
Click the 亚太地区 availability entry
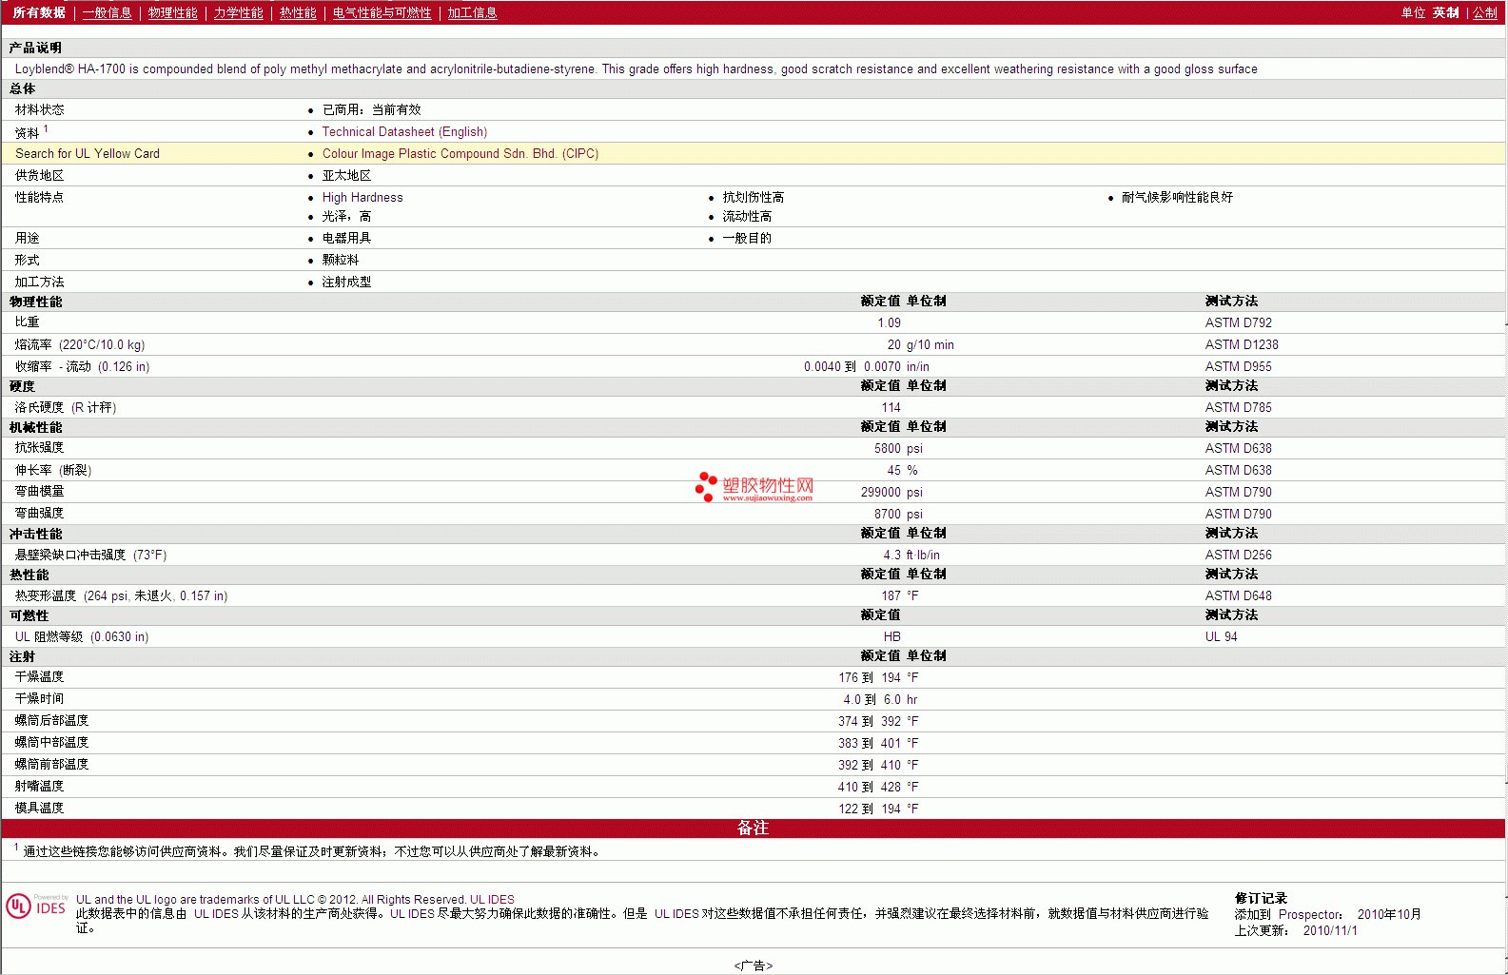click(346, 176)
